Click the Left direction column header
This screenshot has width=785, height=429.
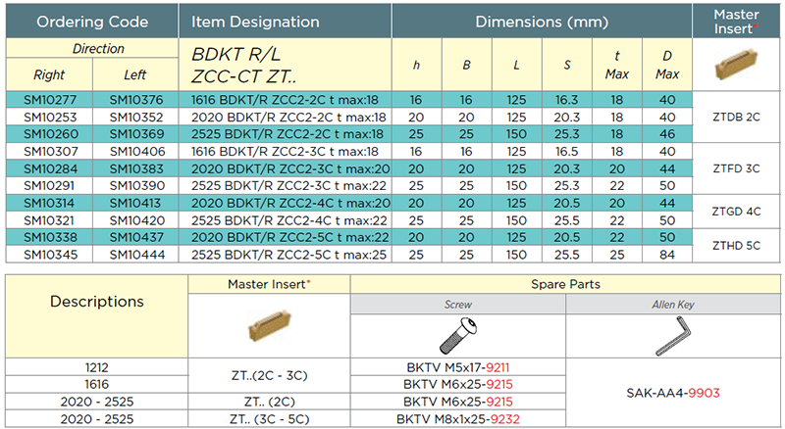point(135,75)
